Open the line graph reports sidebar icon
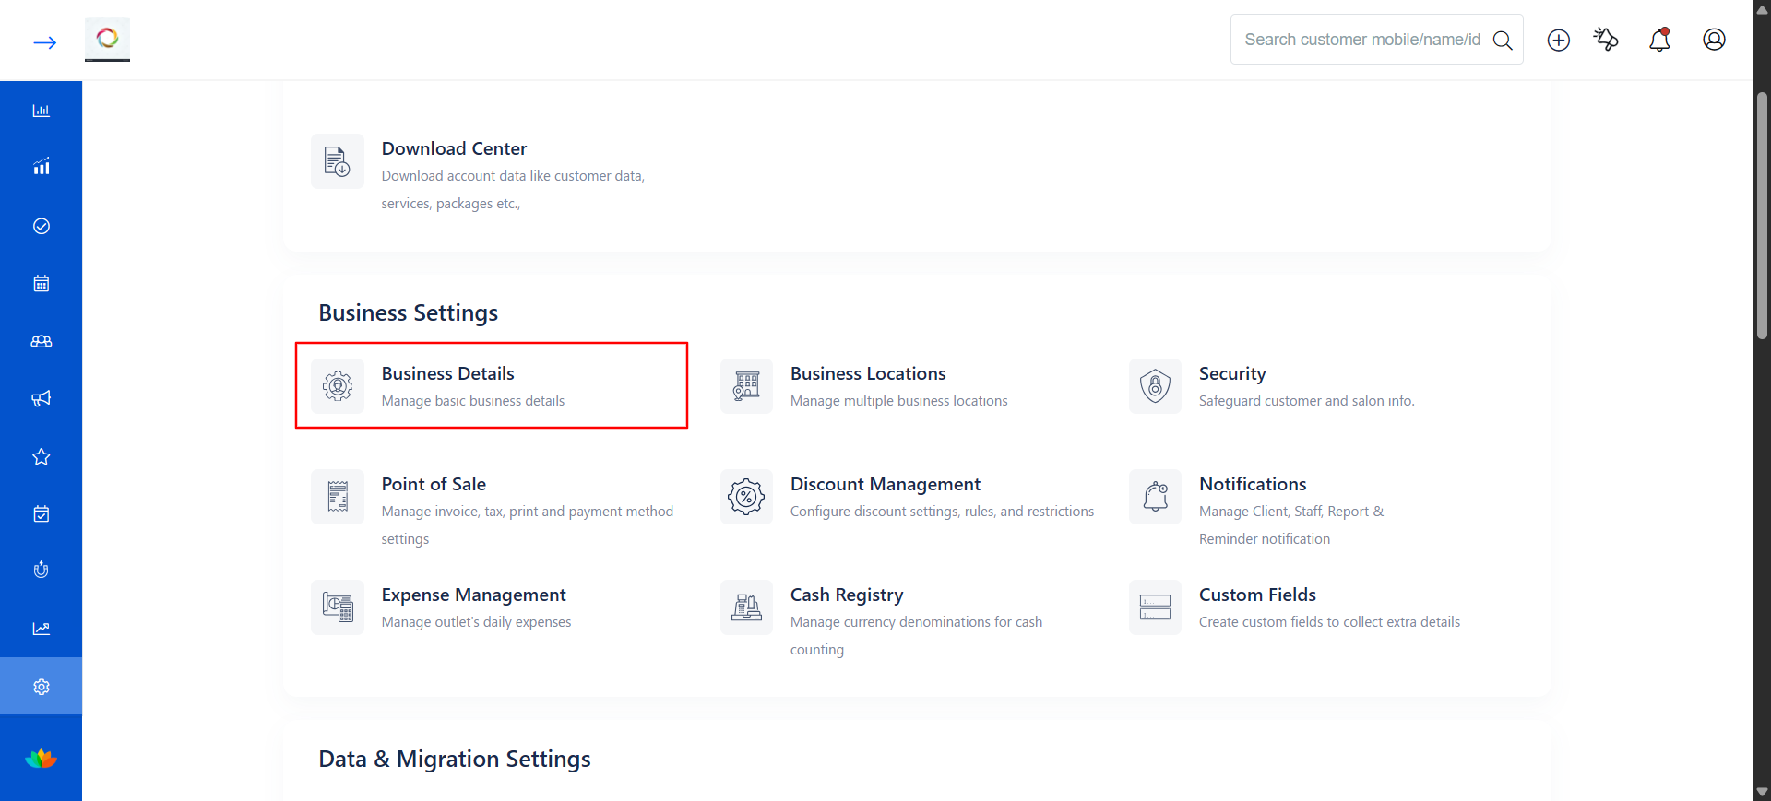1771x801 pixels. (x=42, y=629)
